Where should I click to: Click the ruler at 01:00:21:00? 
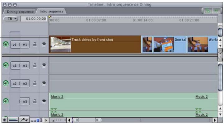click(189, 20)
